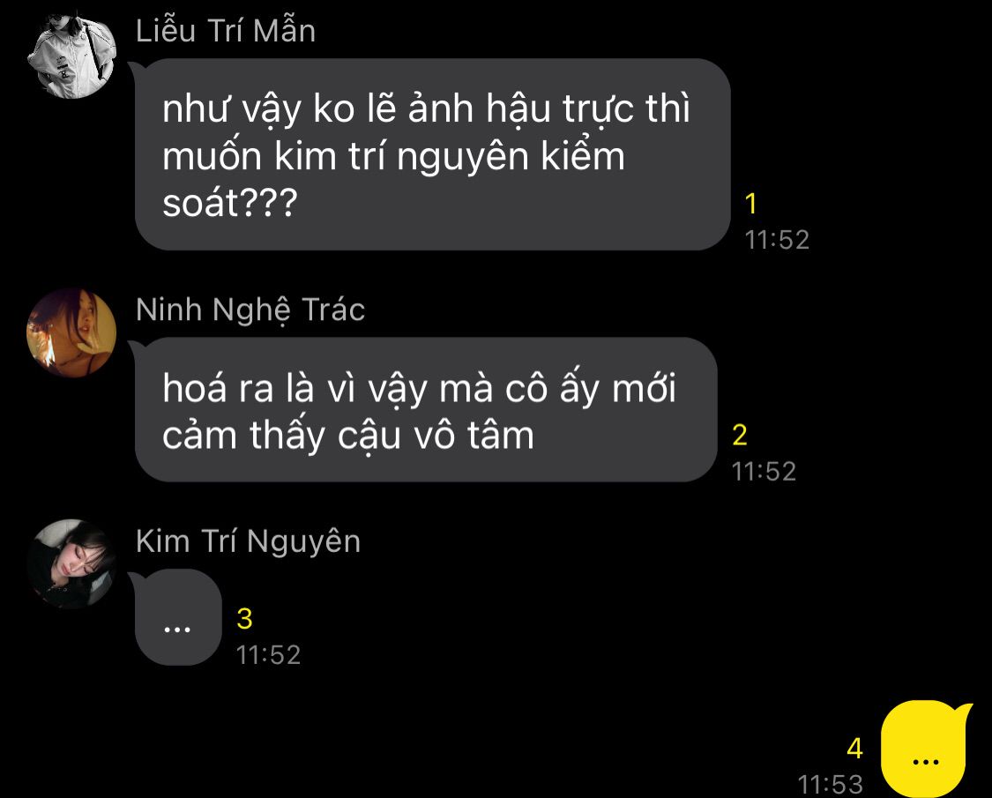
Task: Click the 11:52 timestamp under count 3
Action: [x=268, y=655]
